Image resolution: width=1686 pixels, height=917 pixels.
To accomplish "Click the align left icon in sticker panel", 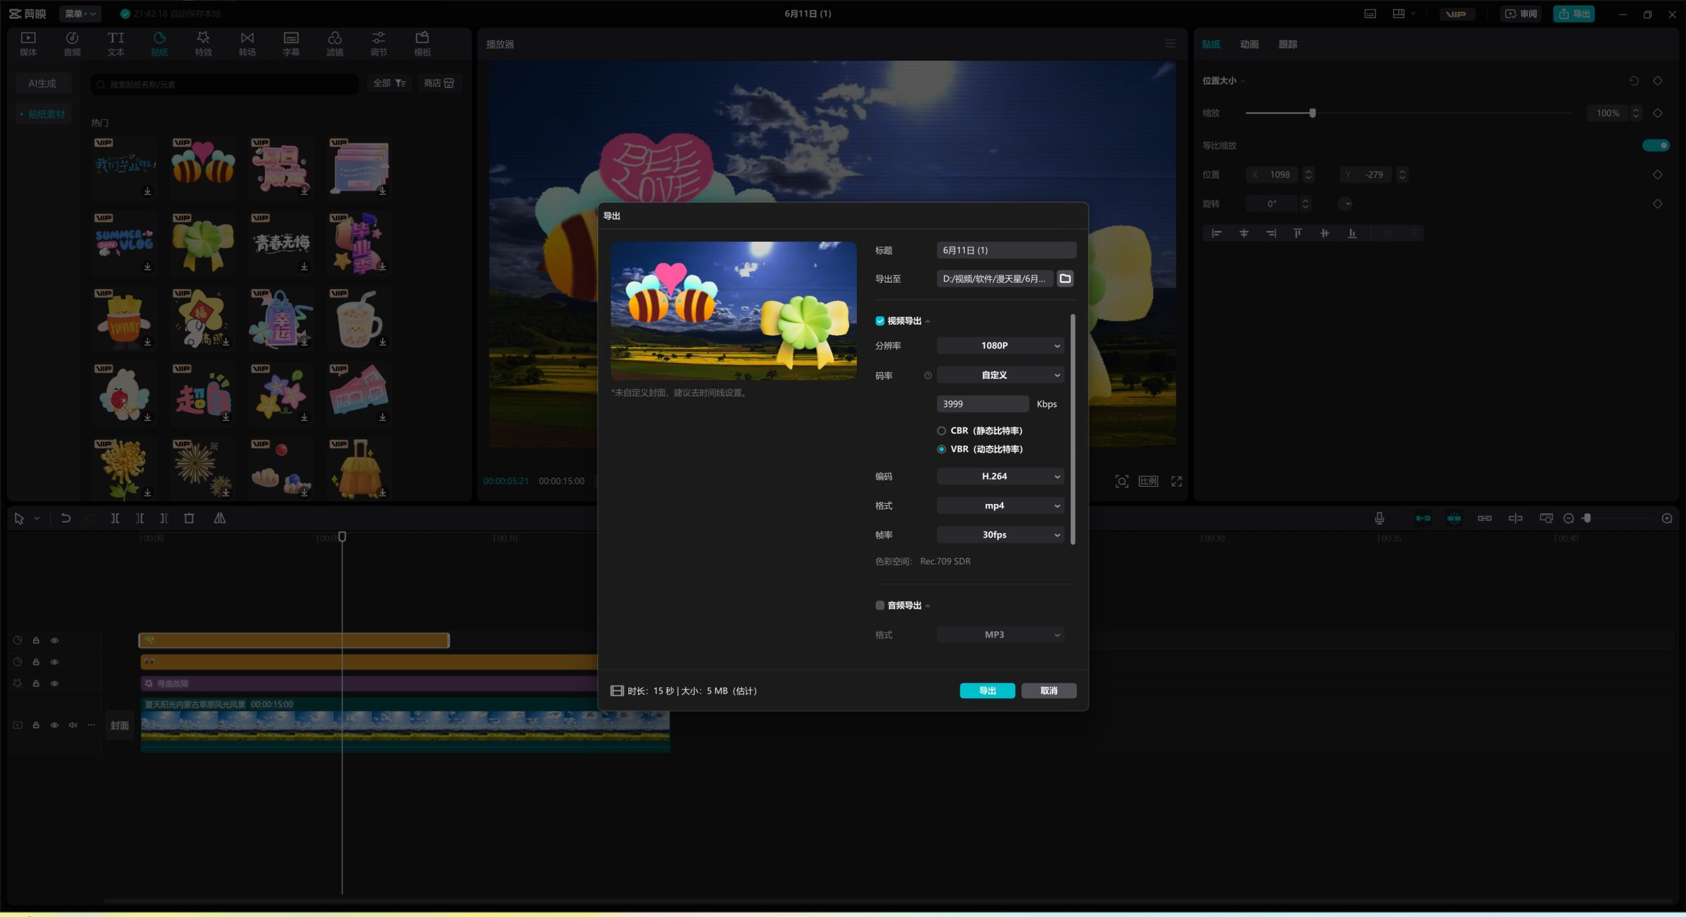I will pos(1216,233).
